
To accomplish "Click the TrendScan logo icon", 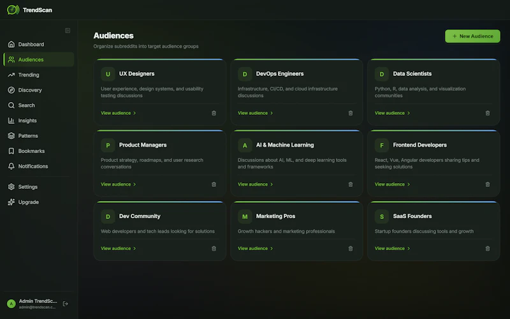I will pyautogui.click(x=13, y=10).
